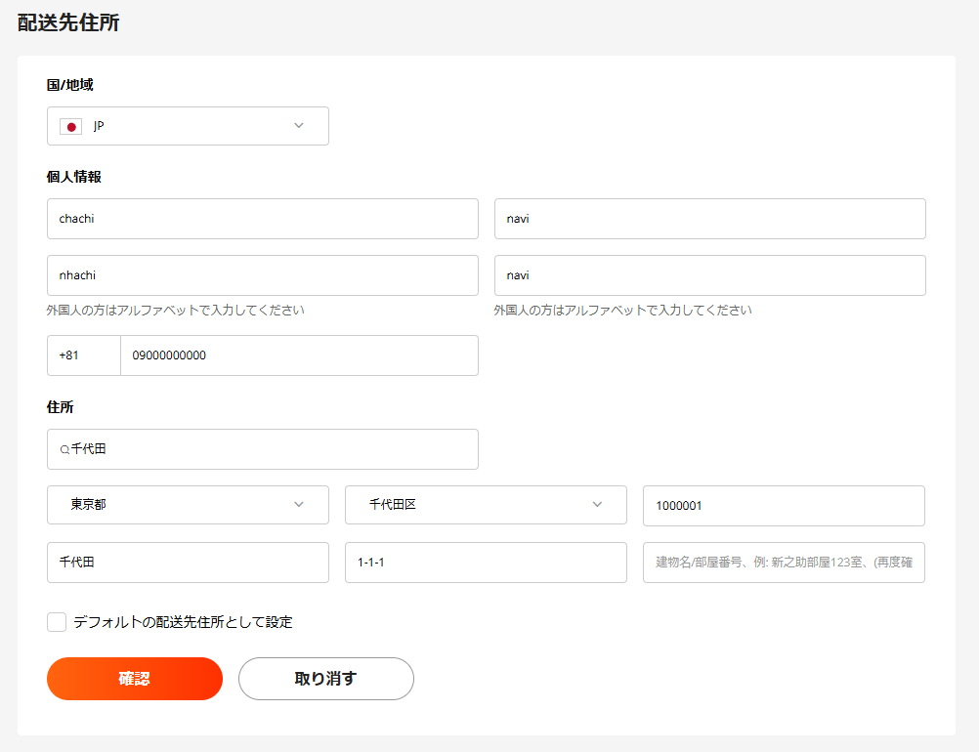
Task: Click the magnifier icon in address search
Action: (64, 450)
